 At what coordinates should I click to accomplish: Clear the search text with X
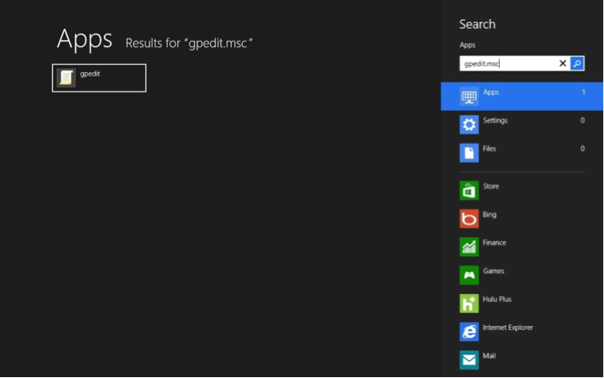(x=563, y=64)
